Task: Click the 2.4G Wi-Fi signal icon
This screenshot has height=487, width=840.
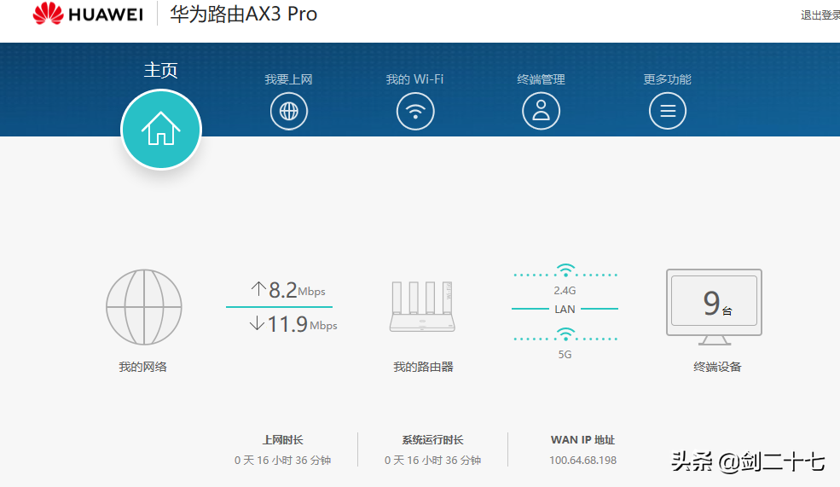Action: (565, 270)
